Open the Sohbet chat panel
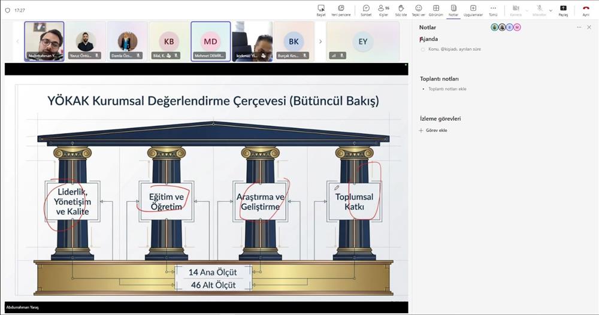Viewport: 599px width, 315px height. 366,10
